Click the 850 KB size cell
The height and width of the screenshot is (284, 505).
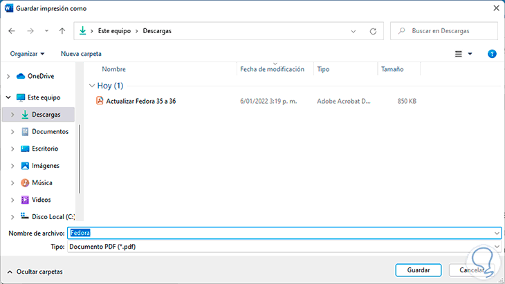(407, 101)
